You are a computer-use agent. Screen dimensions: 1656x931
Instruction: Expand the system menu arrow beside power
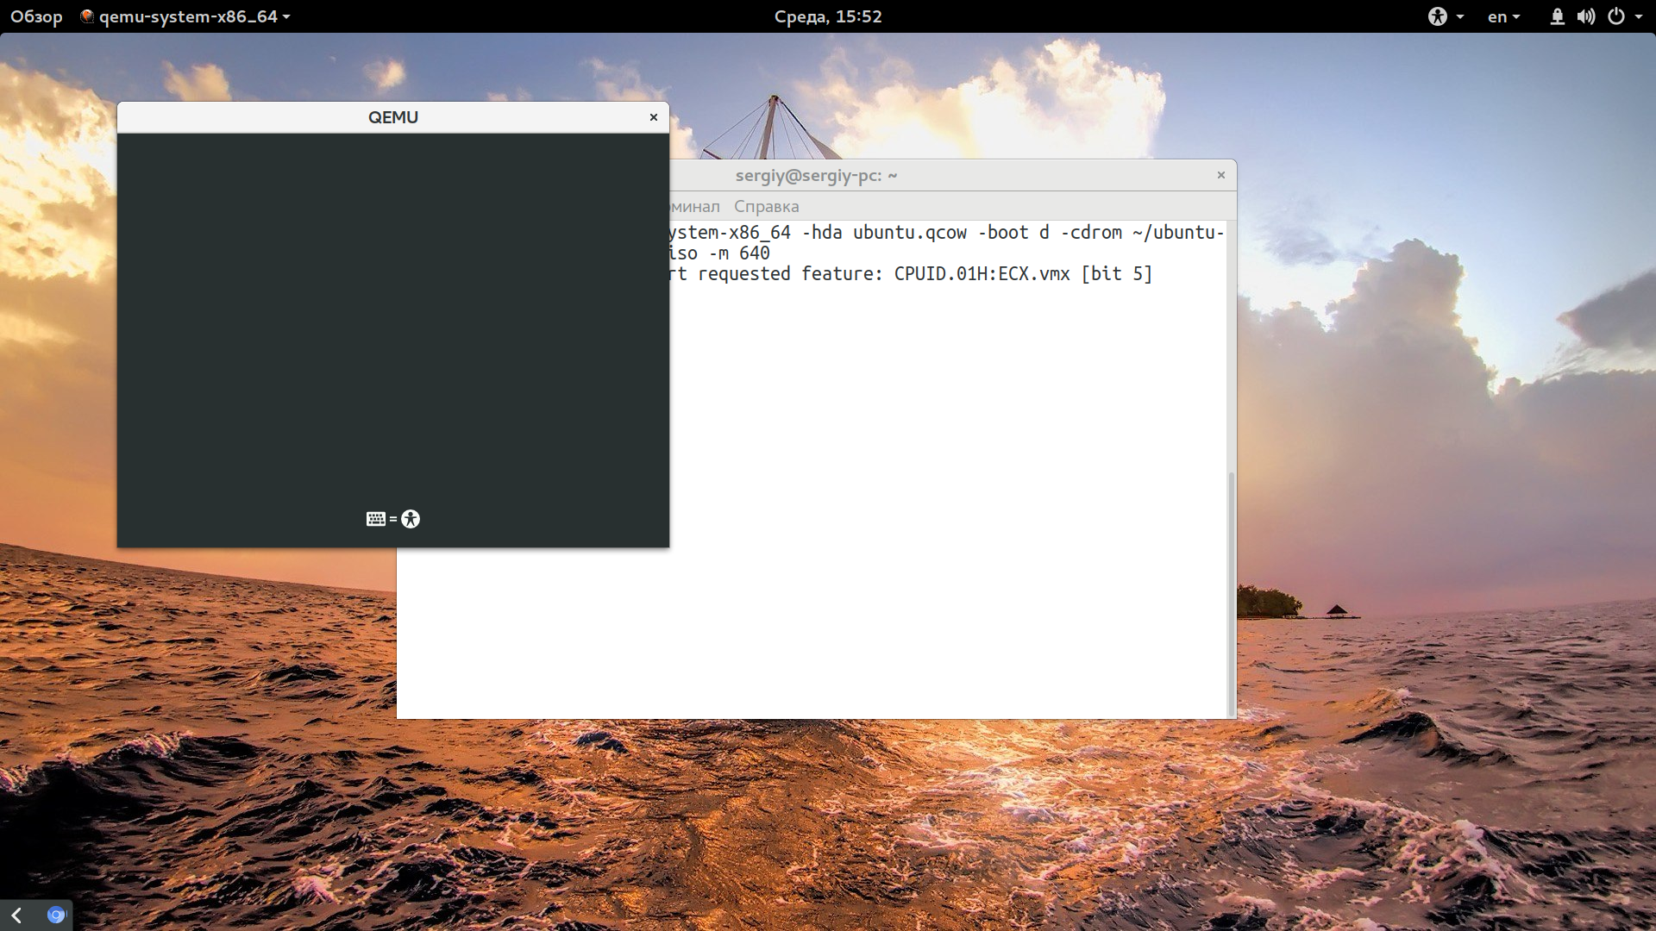tap(1639, 16)
